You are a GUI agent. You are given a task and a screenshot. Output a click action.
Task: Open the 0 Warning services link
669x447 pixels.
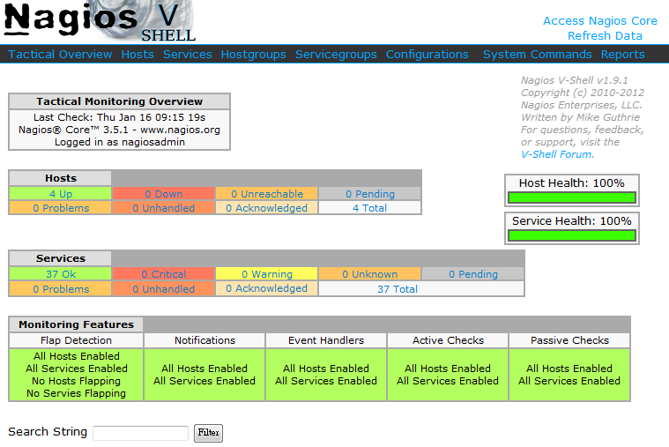point(267,274)
